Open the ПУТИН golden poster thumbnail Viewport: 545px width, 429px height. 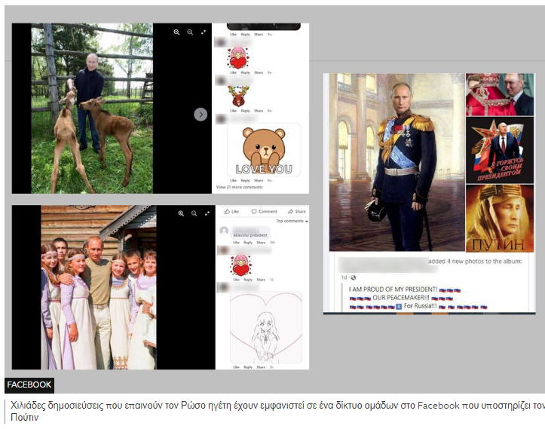pos(500,219)
